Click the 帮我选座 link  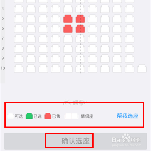(x=128, y=116)
